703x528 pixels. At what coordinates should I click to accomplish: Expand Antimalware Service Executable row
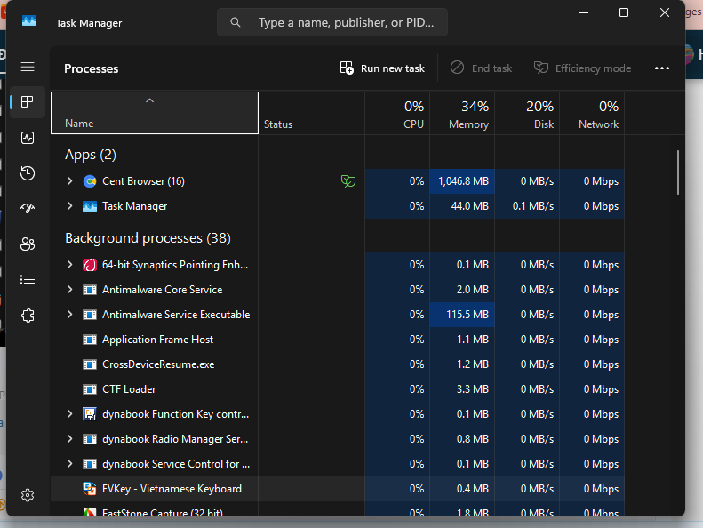tap(69, 315)
